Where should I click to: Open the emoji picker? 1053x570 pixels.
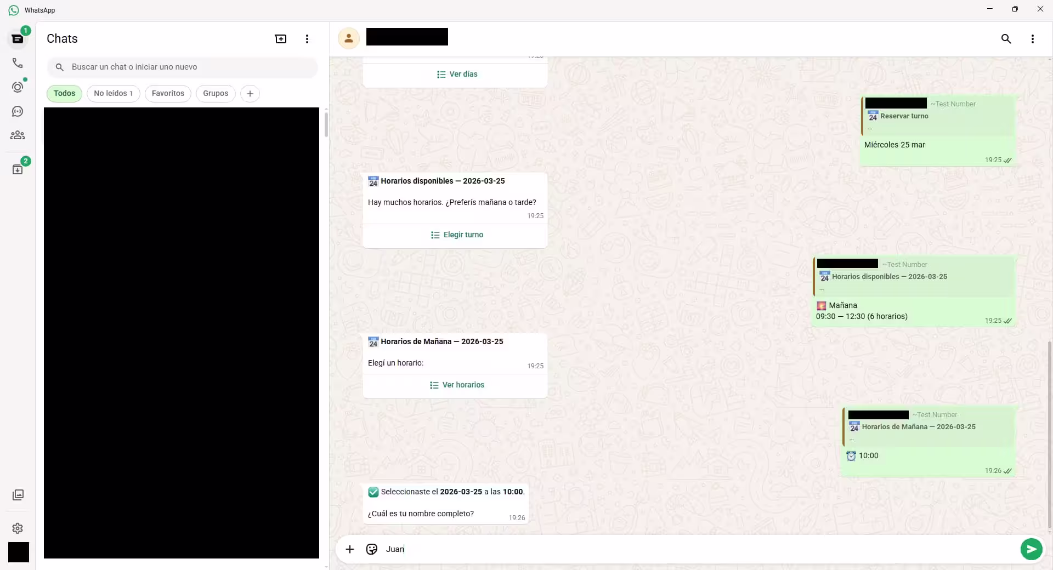371,549
